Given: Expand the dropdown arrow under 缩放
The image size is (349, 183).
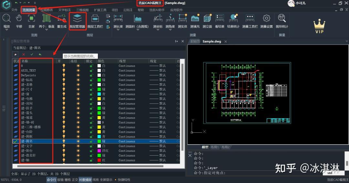Looking at the screenshot, I should 6,30.
